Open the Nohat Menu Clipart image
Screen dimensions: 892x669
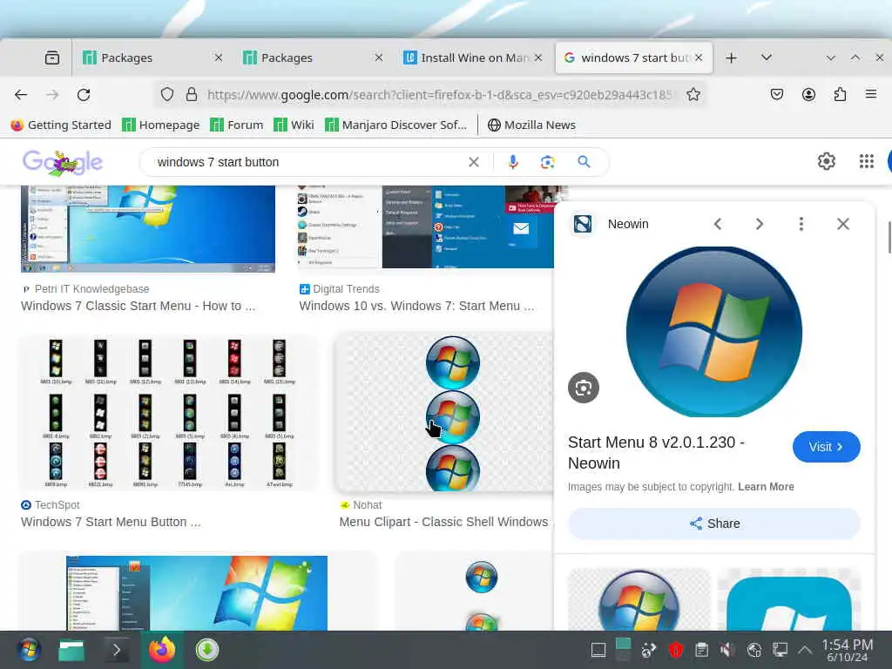coord(445,412)
